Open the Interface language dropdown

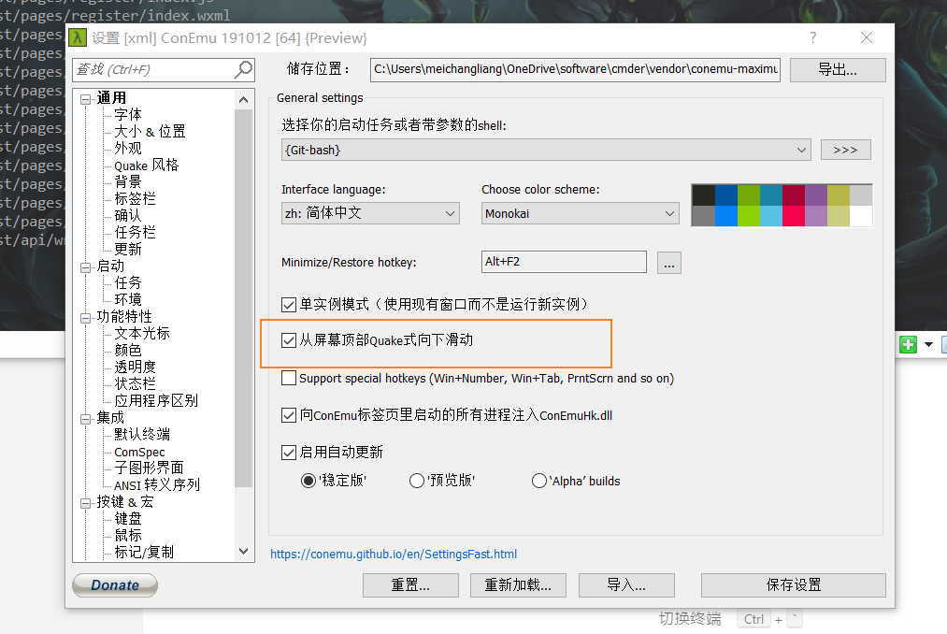click(x=450, y=213)
